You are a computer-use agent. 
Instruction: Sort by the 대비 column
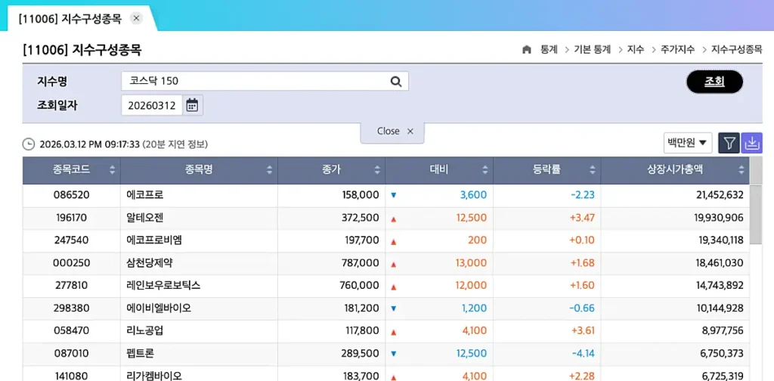[x=485, y=170]
